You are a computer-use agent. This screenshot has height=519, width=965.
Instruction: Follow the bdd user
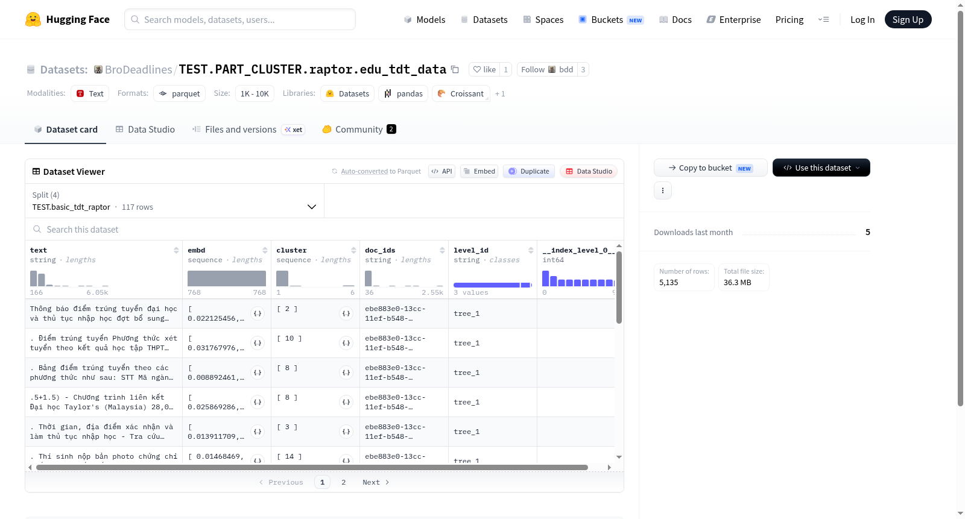coord(547,69)
